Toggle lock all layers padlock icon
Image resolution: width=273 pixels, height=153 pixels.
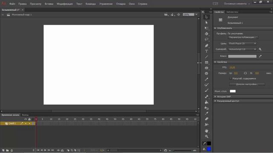coord(29,119)
